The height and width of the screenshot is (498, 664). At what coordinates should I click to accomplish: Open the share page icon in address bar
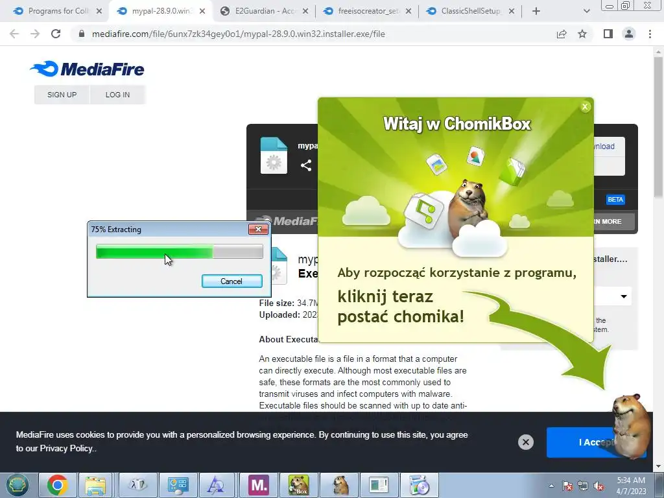click(562, 34)
